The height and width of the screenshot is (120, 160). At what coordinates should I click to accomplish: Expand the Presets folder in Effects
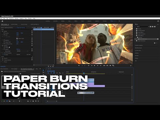135,29
